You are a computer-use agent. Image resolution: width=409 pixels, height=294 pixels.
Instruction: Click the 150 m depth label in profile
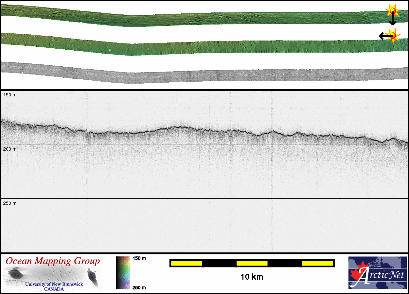[x=10, y=95]
